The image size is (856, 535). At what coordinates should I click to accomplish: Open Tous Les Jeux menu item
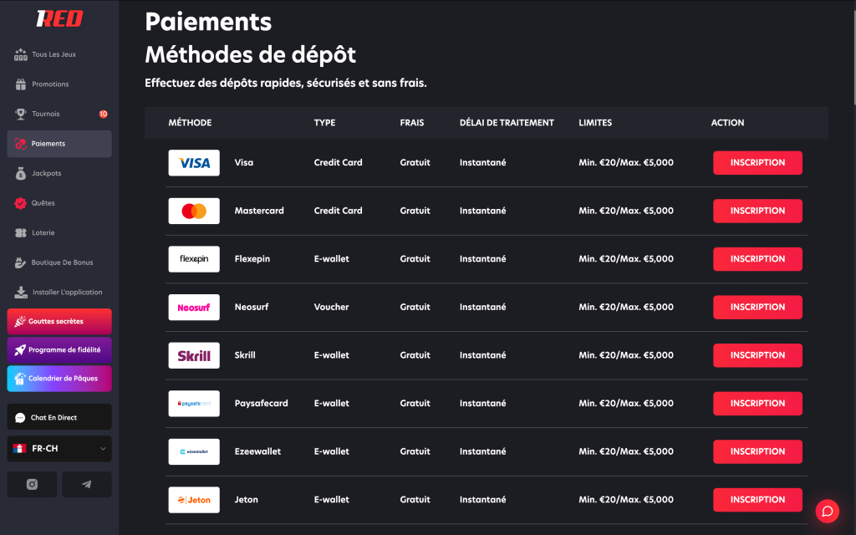[53, 54]
